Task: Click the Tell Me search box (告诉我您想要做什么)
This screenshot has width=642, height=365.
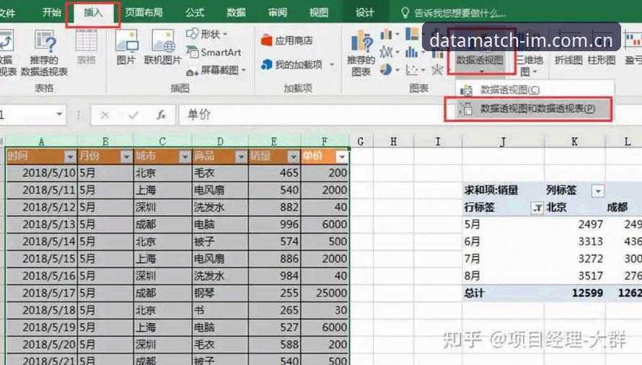Action: pyautogui.click(x=454, y=13)
